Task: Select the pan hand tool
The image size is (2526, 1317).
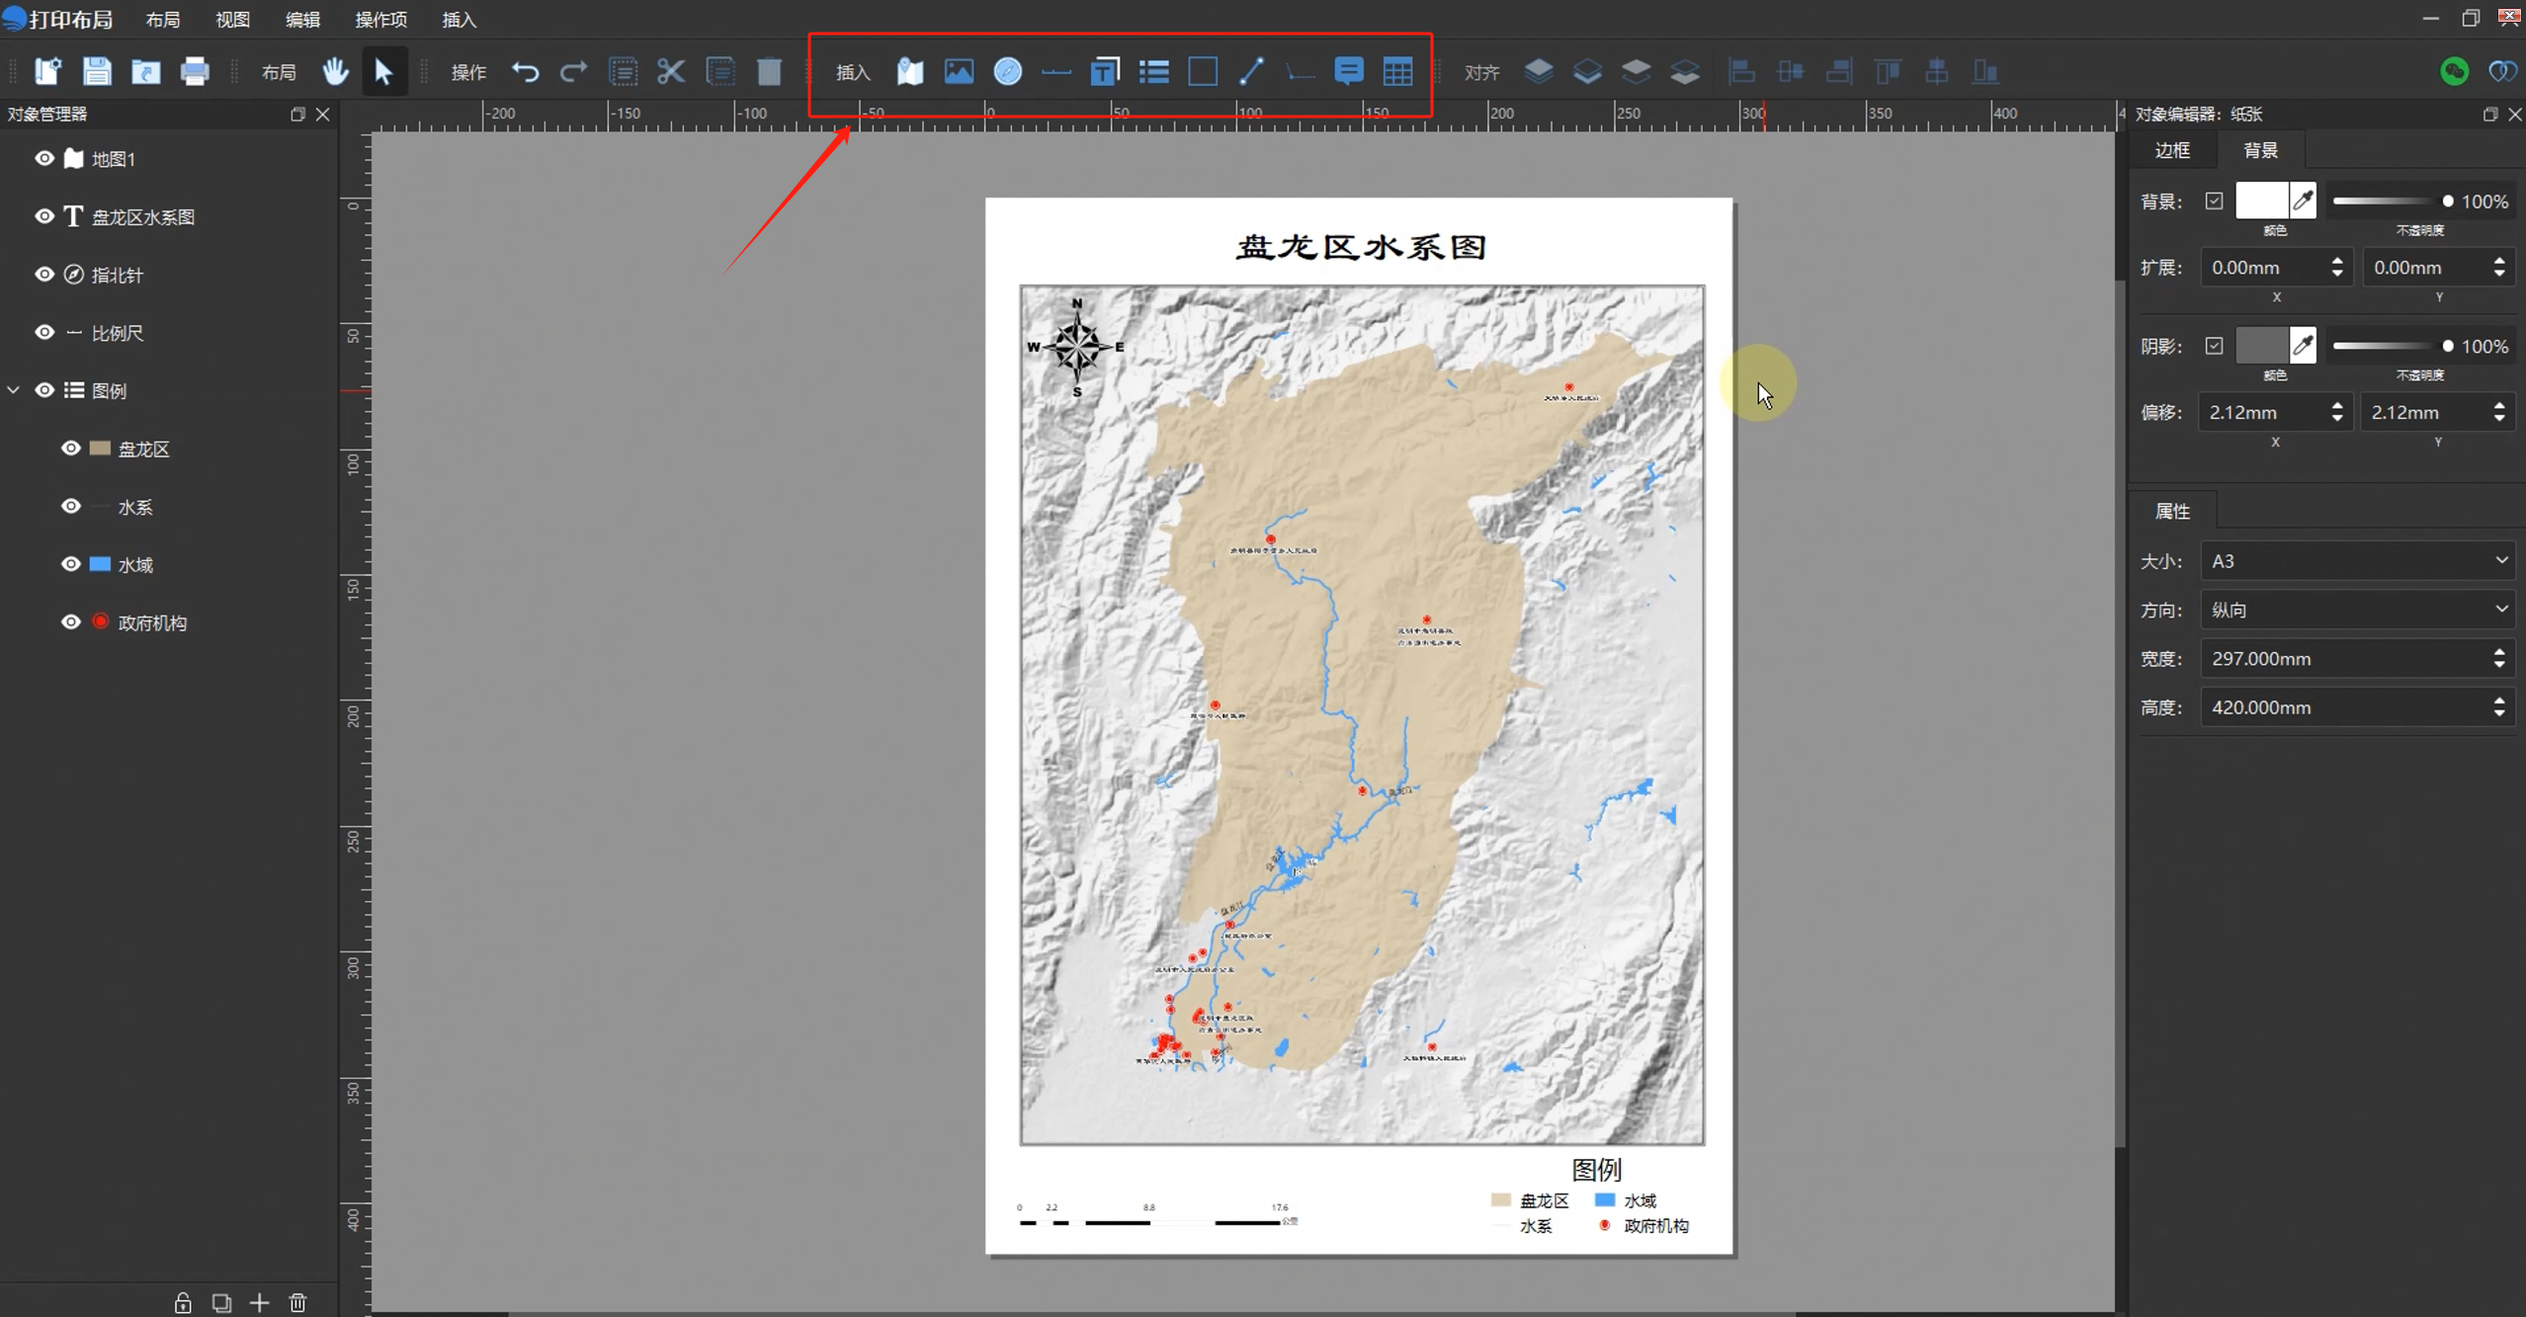Action: [335, 71]
